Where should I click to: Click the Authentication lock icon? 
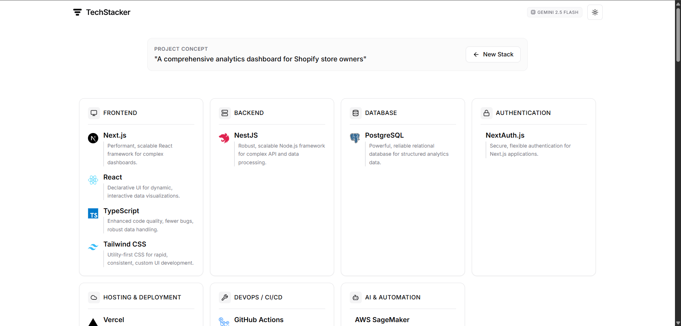pos(486,113)
